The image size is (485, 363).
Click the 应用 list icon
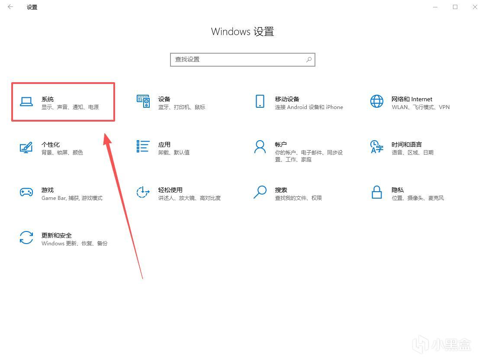pyautogui.click(x=143, y=146)
